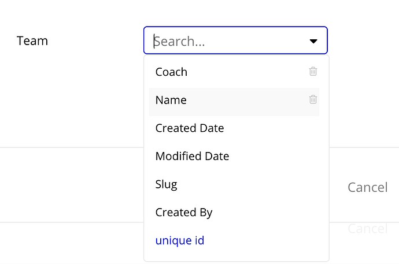Focus the Search... input field
This screenshot has width=399, height=278.
[226, 42]
